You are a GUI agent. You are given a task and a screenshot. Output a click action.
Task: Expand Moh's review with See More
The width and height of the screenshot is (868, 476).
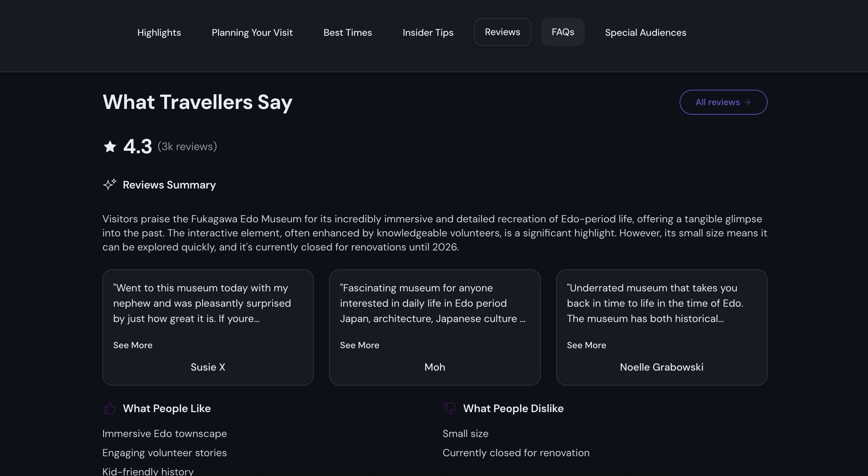click(x=359, y=345)
